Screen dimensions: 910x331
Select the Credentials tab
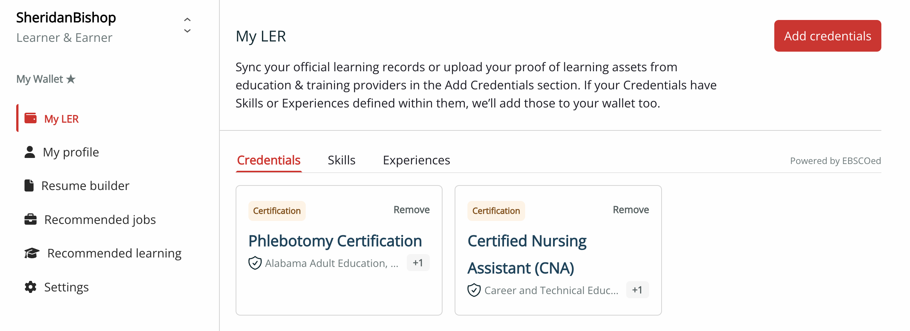coord(269,160)
